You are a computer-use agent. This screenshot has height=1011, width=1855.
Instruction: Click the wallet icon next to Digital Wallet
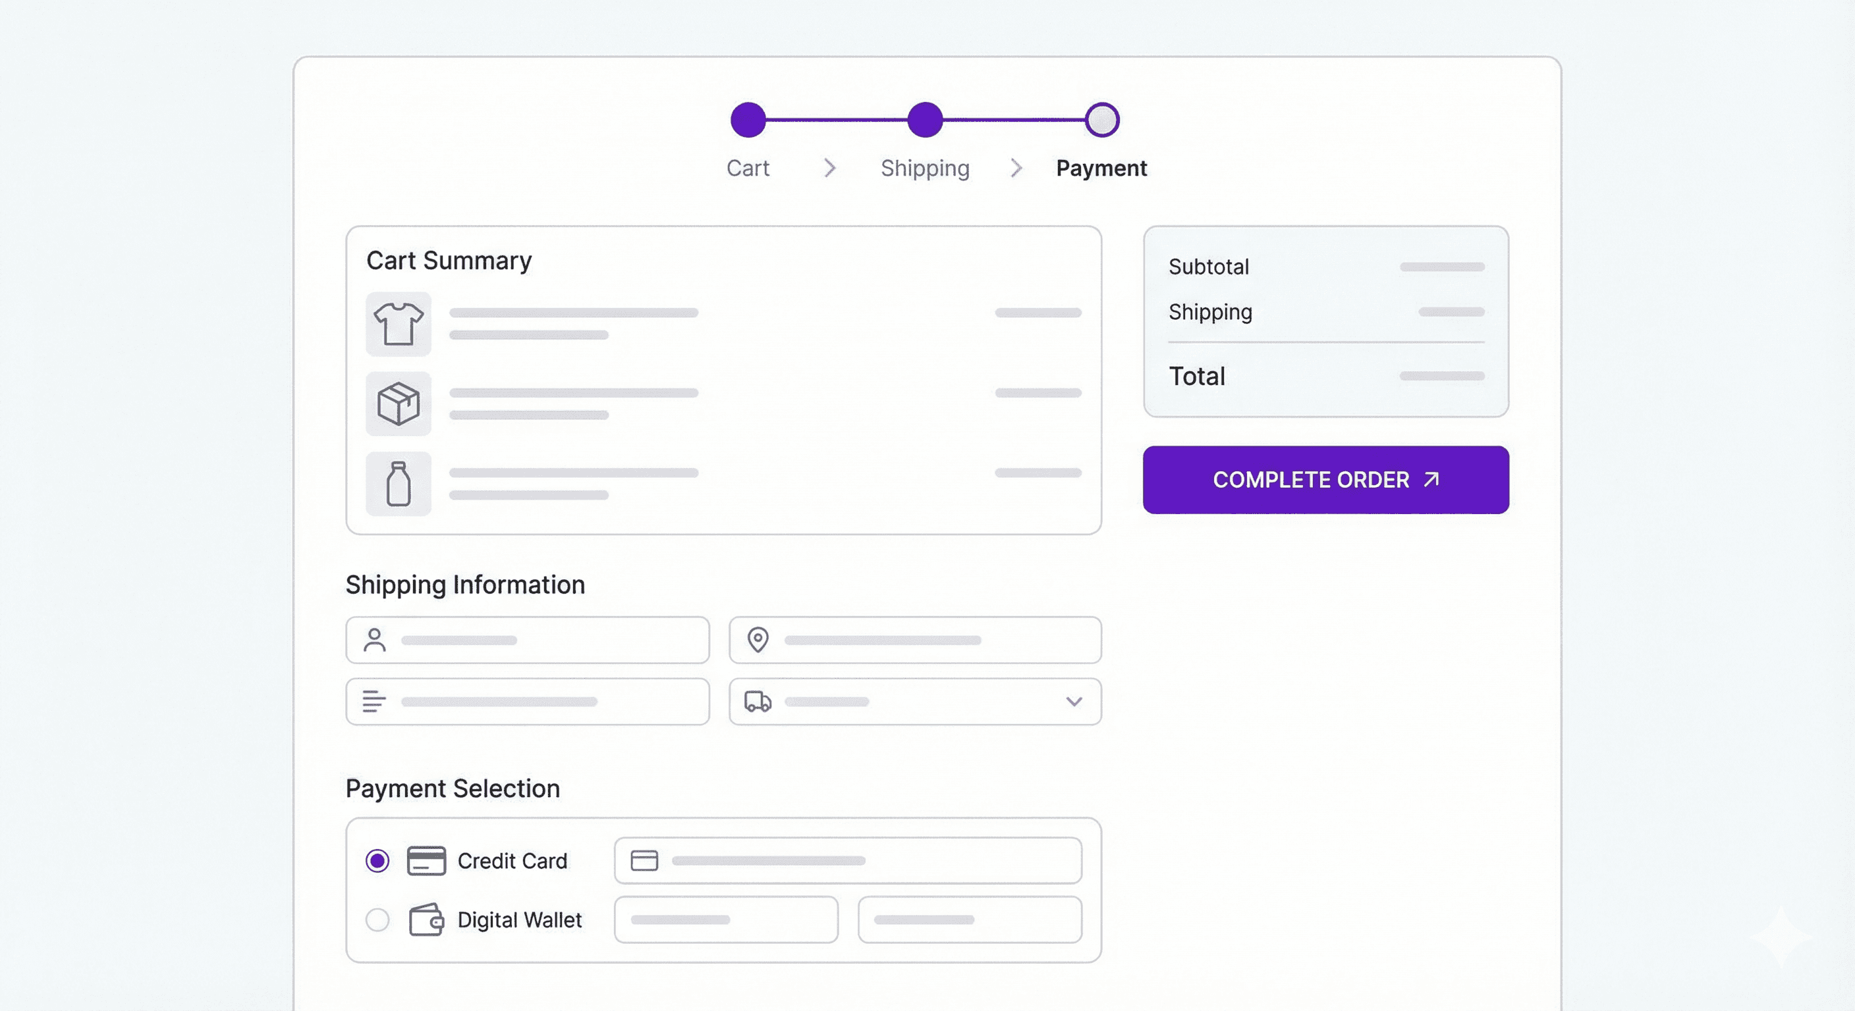tap(425, 919)
